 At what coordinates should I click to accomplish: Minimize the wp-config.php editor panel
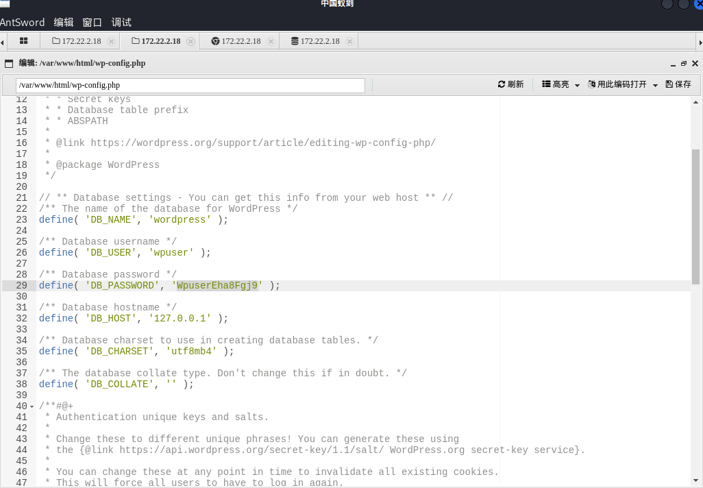pyautogui.click(x=673, y=64)
